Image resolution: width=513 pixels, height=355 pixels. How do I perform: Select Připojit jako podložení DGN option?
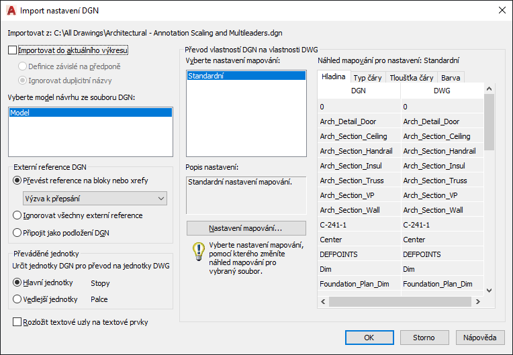pos(17,233)
